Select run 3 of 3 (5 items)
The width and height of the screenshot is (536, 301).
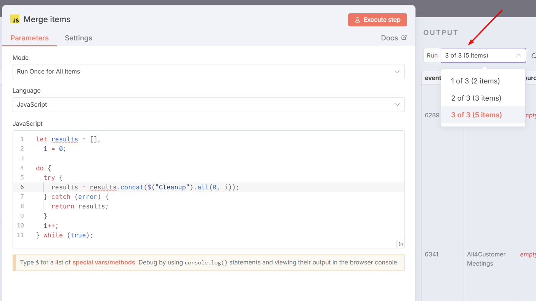pyautogui.click(x=476, y=115)
